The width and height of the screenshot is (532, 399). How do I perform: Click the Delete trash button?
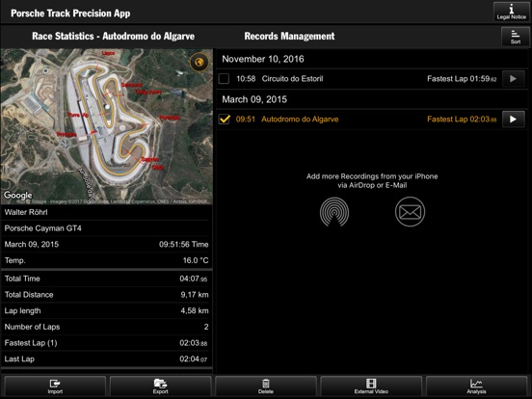[266, 386]
